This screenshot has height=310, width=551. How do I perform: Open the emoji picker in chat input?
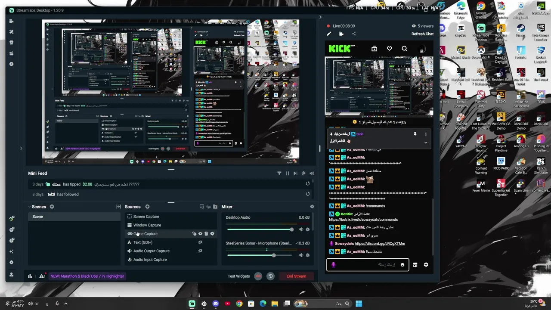(x=402, y=265)
